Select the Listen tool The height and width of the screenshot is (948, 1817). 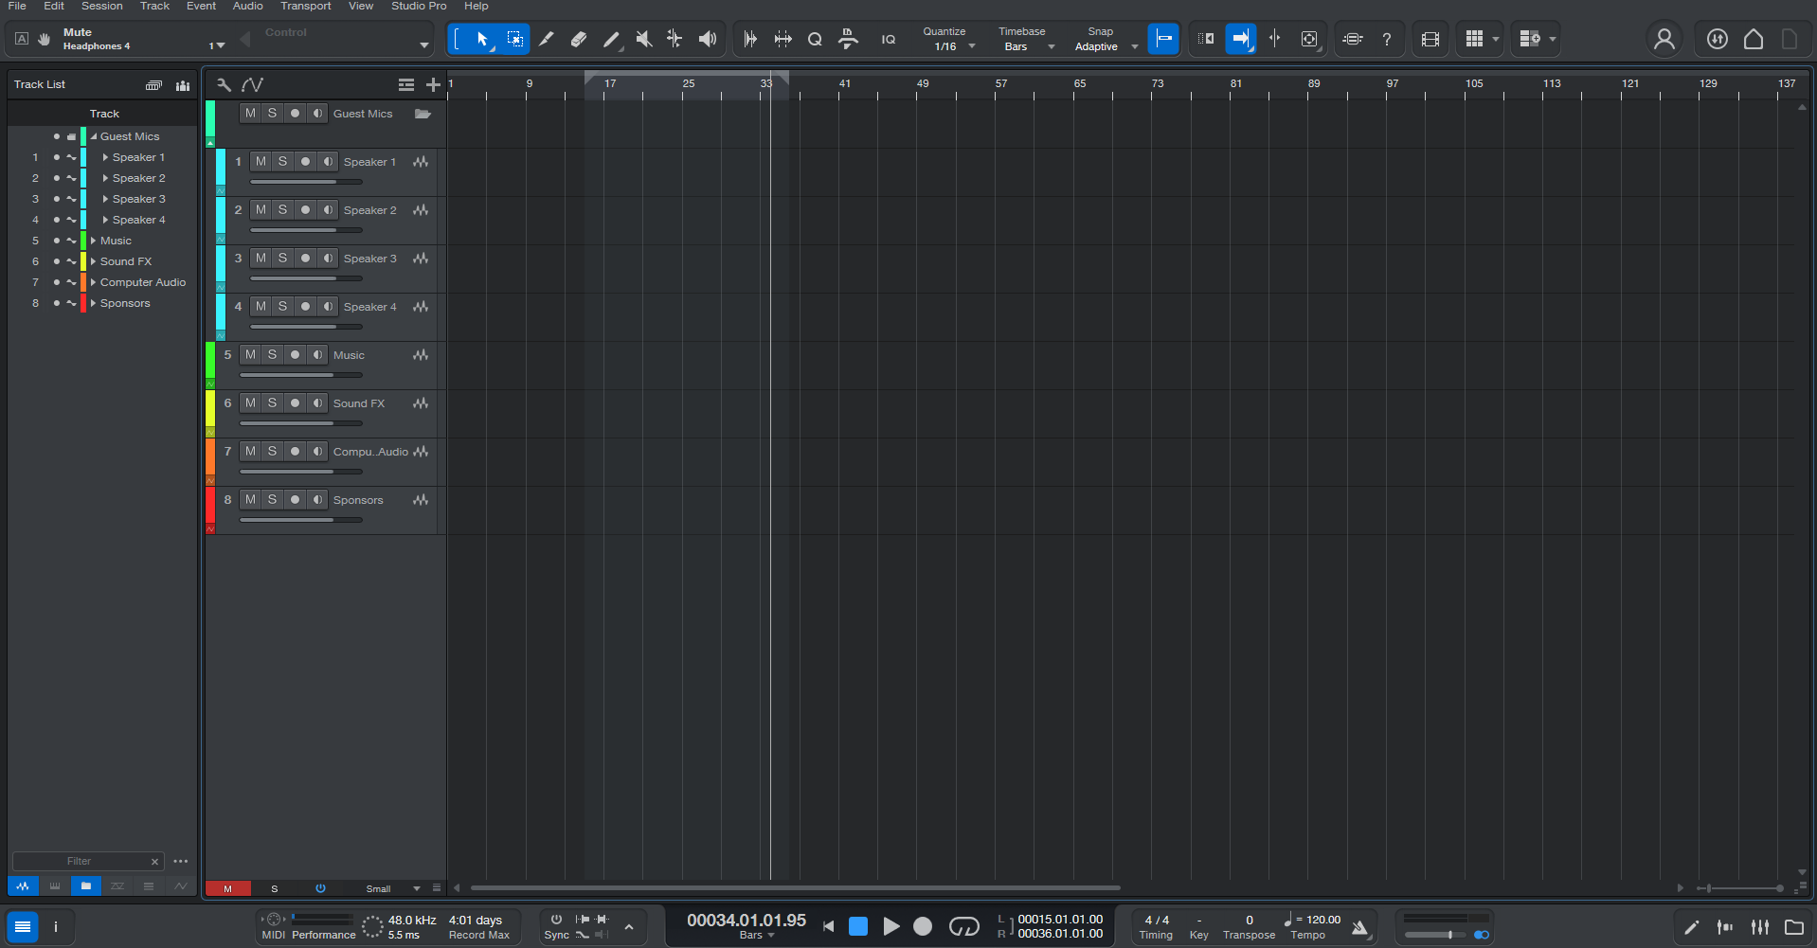tap(708, 39)
